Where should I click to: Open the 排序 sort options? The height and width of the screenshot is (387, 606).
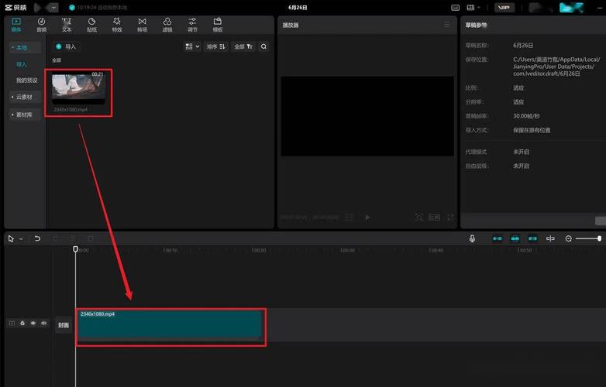[215, 46]
